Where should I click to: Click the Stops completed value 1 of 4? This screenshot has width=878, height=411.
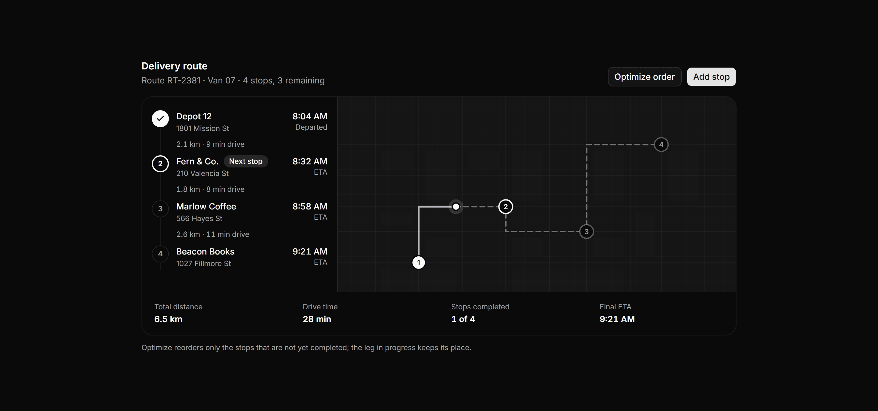tap(463, 319)
